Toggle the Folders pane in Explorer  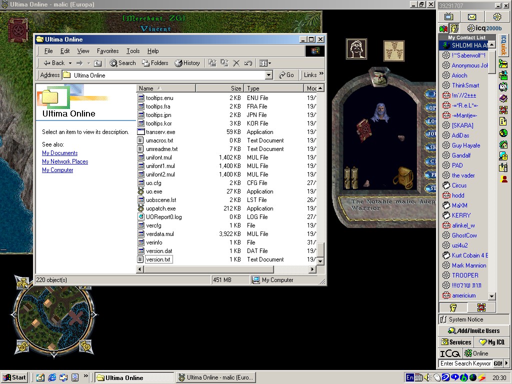155,63
